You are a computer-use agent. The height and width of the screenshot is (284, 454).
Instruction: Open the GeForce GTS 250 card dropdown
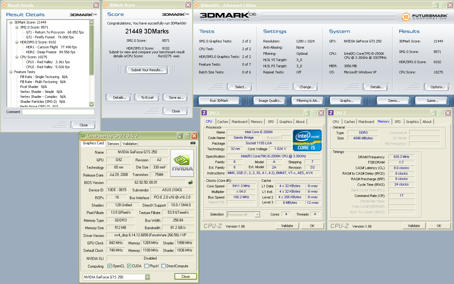(x=147, y=277)
